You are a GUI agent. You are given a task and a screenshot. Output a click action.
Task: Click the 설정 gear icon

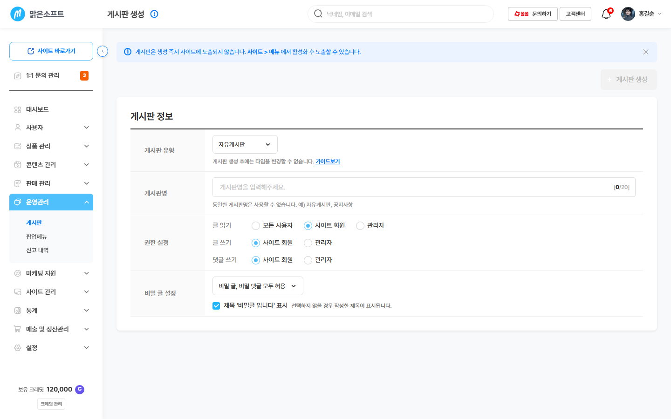[18, 348]
